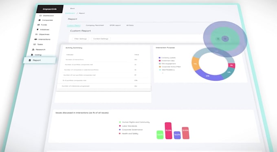The image size is (277, 152).
Task: Click the Indicator column header
Action: [x=70, y=55]
